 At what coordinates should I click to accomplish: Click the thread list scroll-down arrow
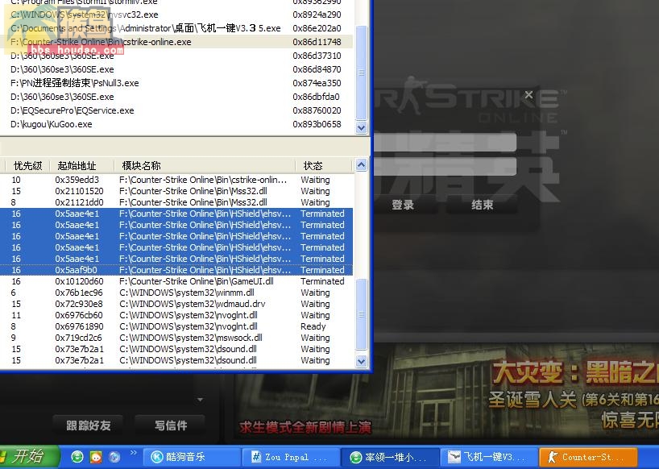(x=362, y=361)
